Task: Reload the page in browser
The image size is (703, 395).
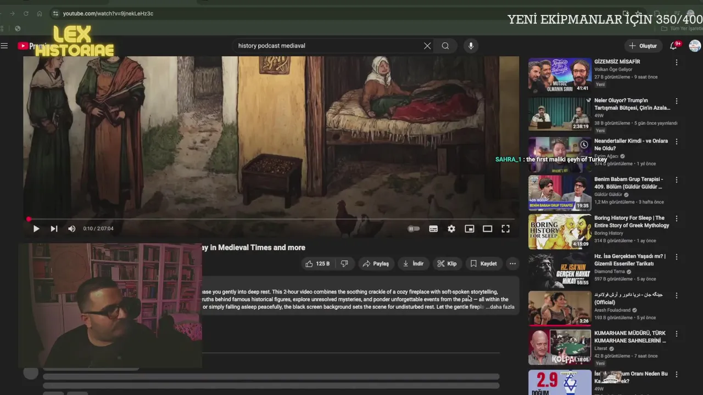Action: (x=26, y=13)
